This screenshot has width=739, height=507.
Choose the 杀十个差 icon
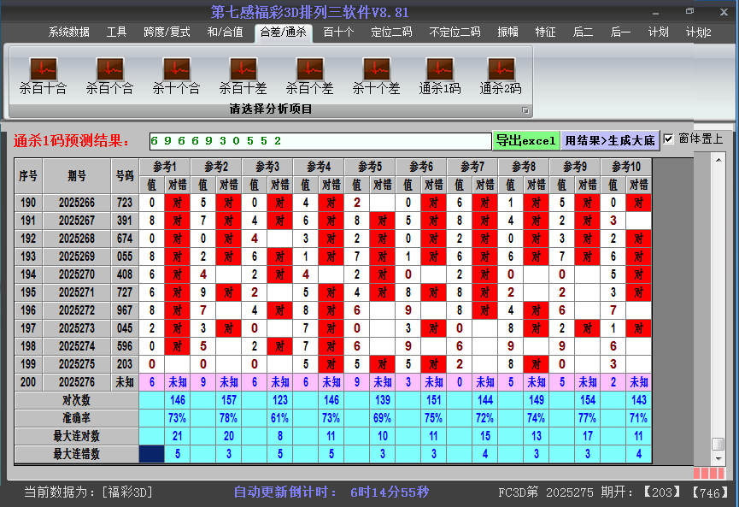tap(376, 75)
